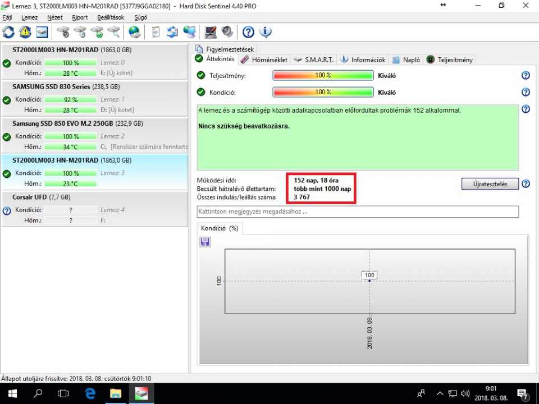
Task: Click the 34 °C temperature bar of SSD 850 EVO
Action: click(71, 146)
